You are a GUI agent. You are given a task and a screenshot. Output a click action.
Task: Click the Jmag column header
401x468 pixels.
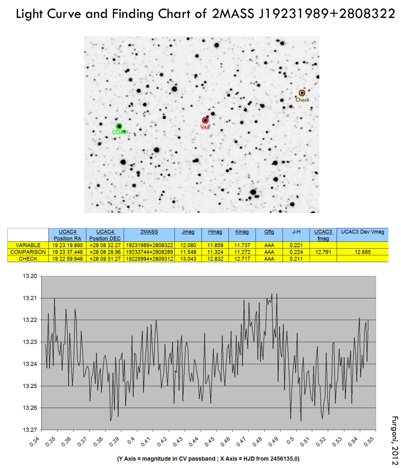tap(188, 232)
